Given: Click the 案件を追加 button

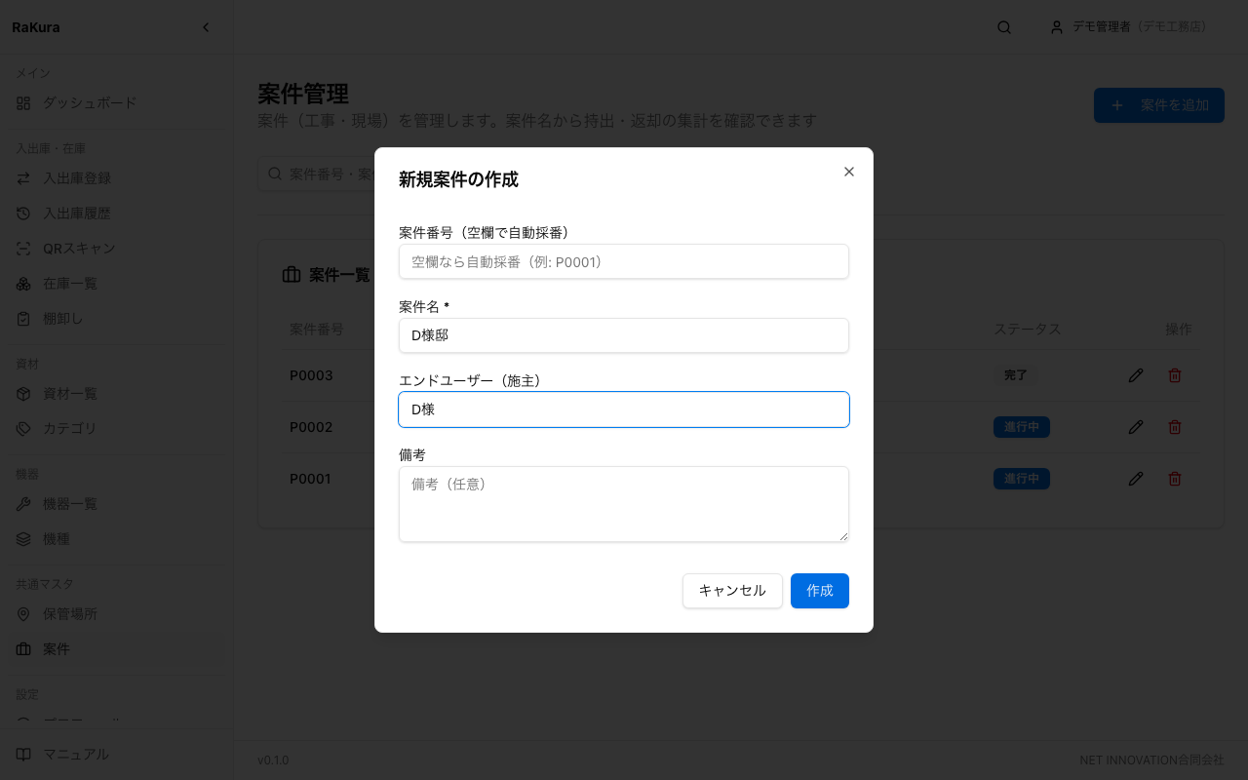Looking at the screenshot, I should pos(1159,105).
